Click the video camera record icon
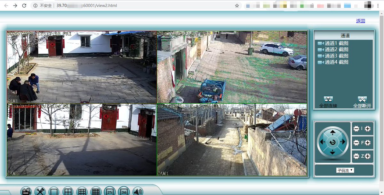Image resolution: width=384 pixels, height=195 pixels. [26, 191]
